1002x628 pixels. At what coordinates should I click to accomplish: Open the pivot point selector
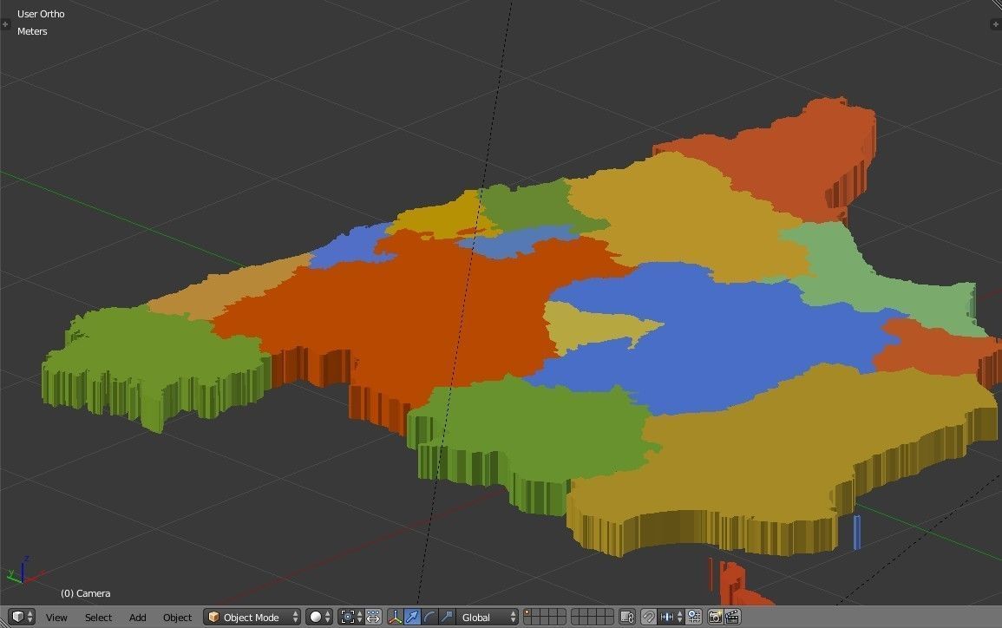(350, 617)
